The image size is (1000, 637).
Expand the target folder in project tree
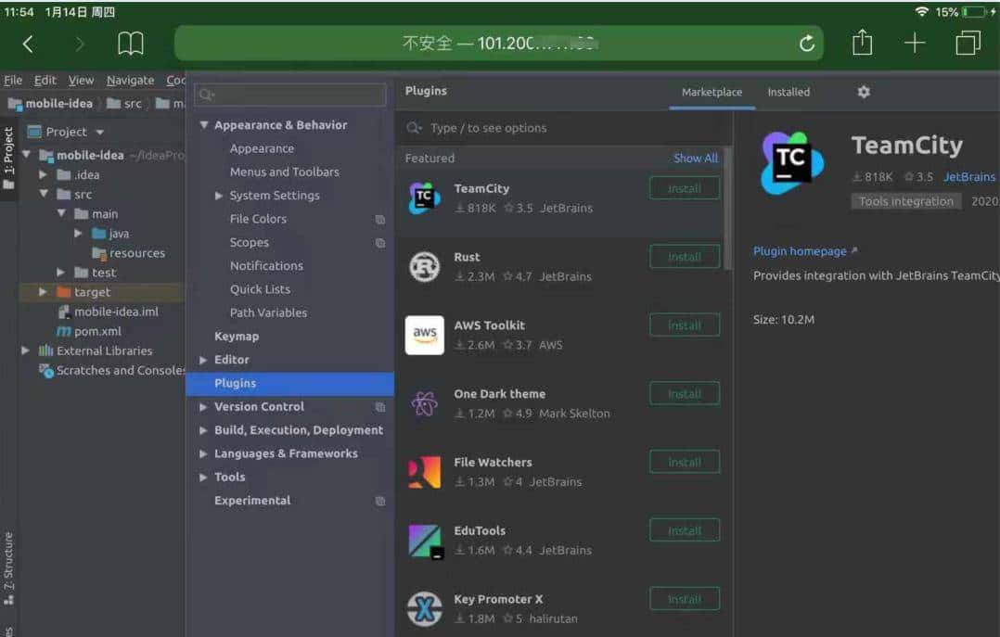43,292
